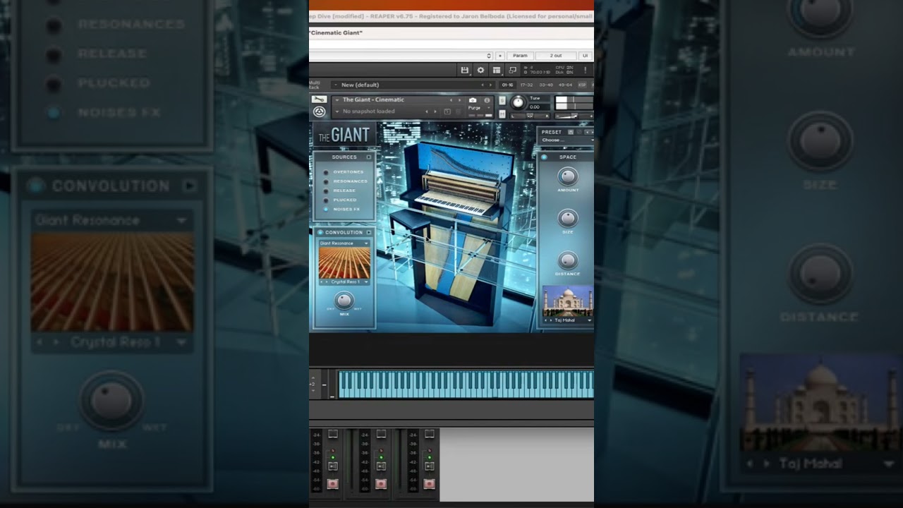This screenshot has width=903, height=508.
Task: Toggle Convolution section power LED
Action: pyautogui.click(x=320, y=232)
